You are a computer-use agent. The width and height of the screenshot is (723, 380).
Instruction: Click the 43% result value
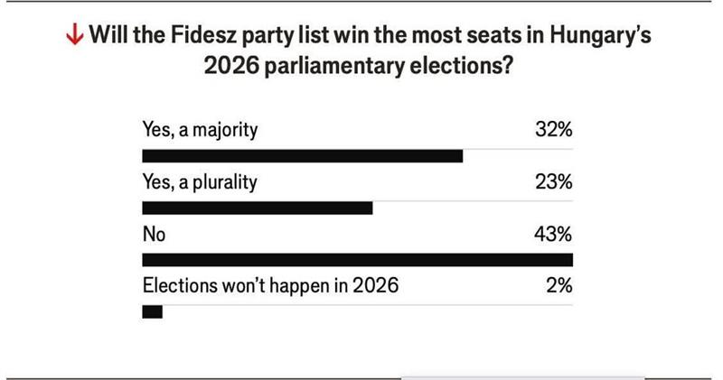click(553, 234)
